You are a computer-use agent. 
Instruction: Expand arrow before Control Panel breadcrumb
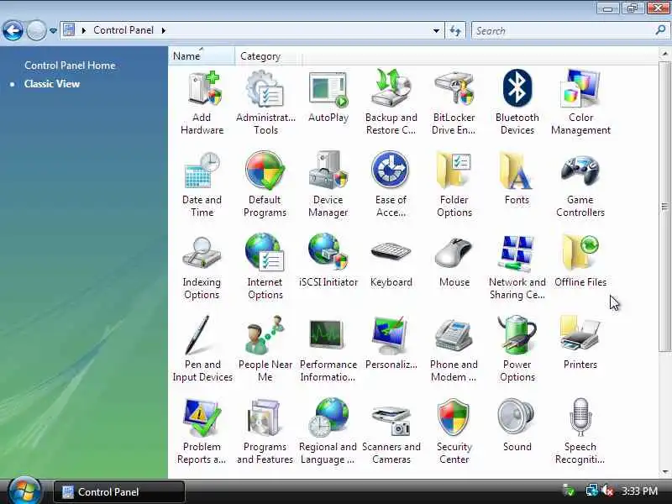83,30
